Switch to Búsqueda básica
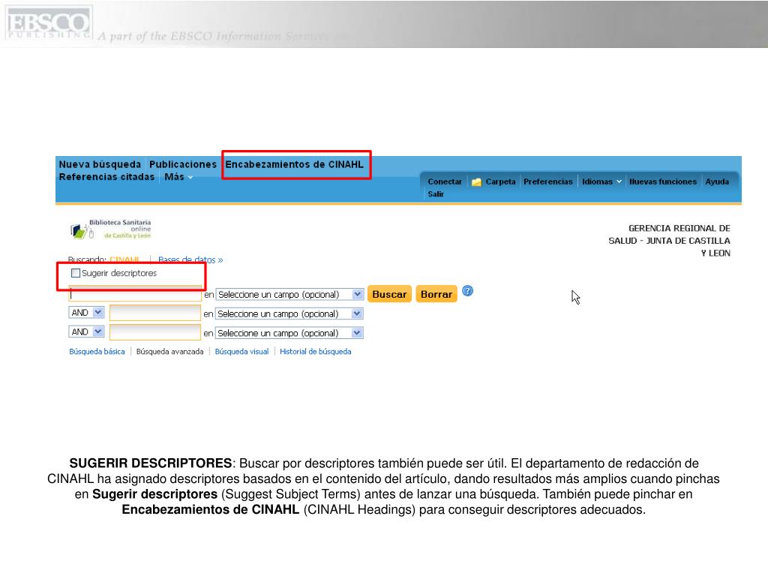The width and height of the screenshot is (768, 576). pyautogui.click(x=97, y=352)
